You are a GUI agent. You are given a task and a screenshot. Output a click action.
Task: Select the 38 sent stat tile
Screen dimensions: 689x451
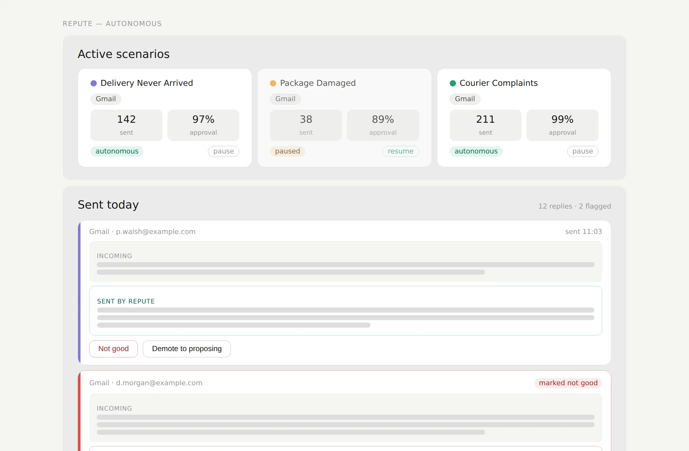point(306,125)
